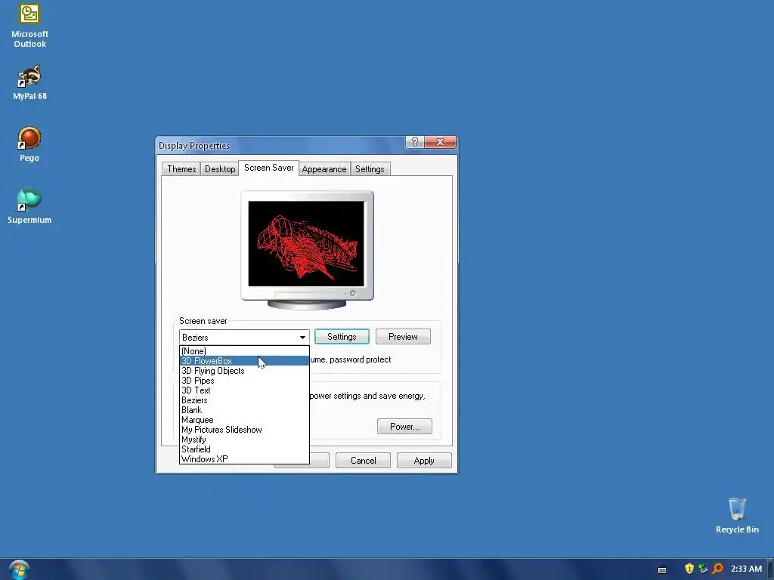Click the yellow security shield tray icon
Viewport: 774px width, 580px height.
689,569
